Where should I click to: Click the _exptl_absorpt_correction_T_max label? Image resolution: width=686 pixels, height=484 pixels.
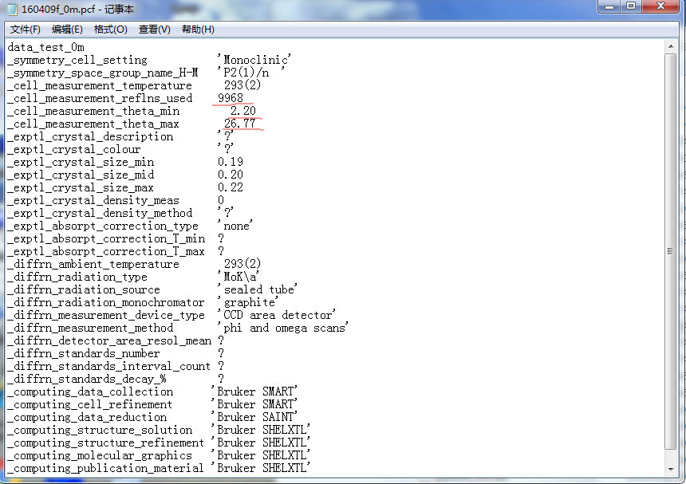[106, 251]
